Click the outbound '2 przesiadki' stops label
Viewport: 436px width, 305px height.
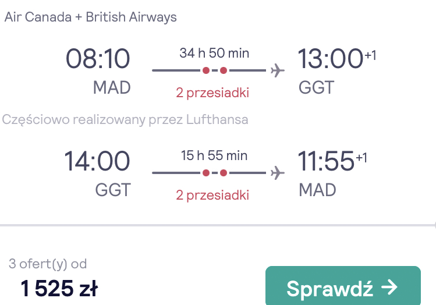[212, 93]
